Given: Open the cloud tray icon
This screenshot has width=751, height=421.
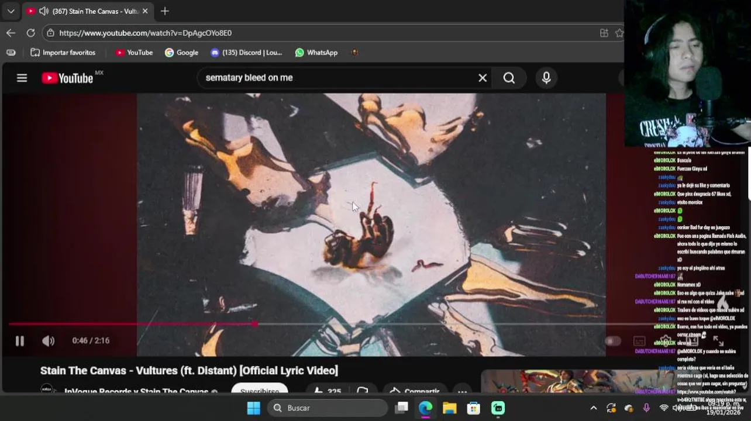Looking at the screenshot, I should pyautogui.click(x=629, y=408).
